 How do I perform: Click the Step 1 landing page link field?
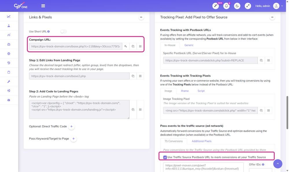(x=79, y=76)
